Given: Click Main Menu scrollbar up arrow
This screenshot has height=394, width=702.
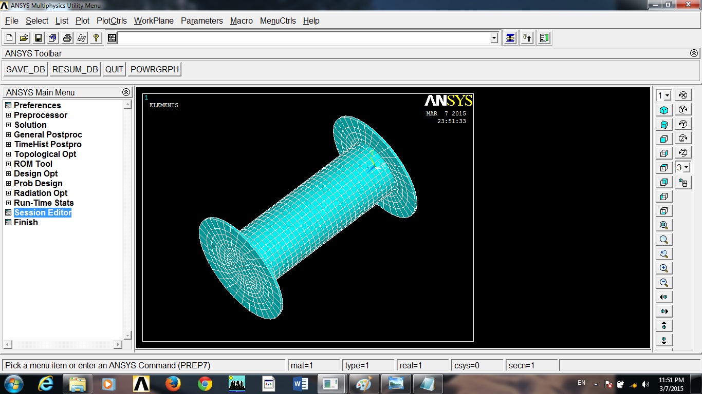Looking at the screenshot, I should click(x=127, y=104).
